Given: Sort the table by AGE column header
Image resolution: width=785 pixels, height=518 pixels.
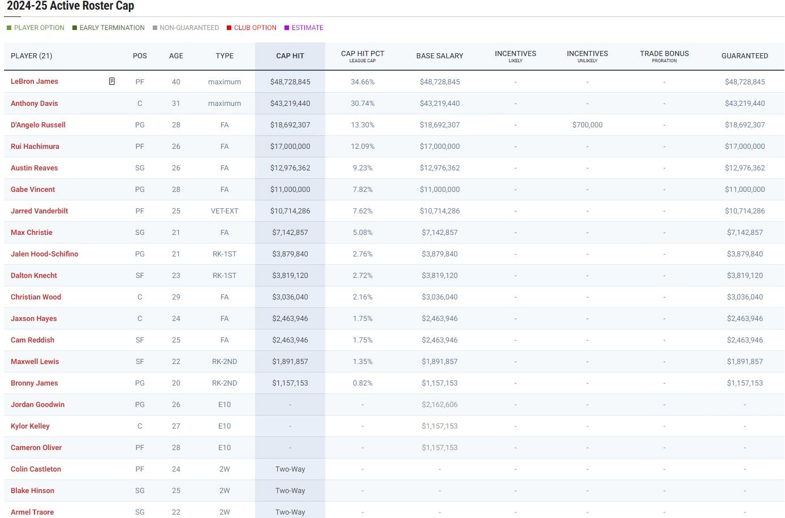Looking at the screenshot, I should pyautogui.click(x=176, y=56).
